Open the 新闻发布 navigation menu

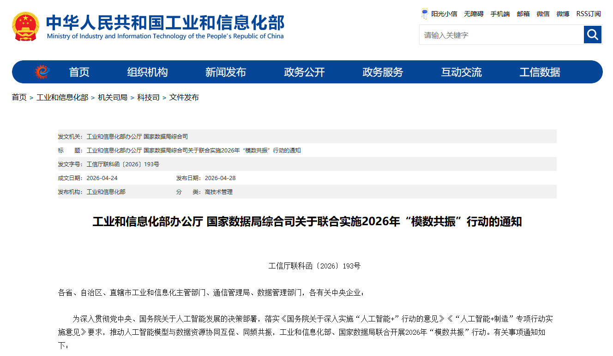(x=226, y=72)
